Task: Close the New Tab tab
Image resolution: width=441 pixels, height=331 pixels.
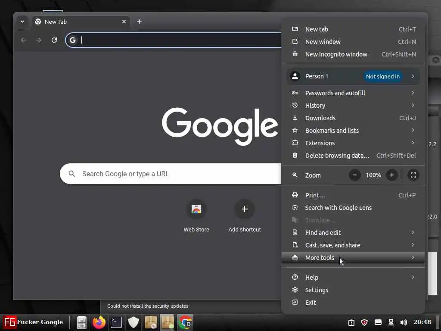Action: pos(124,22)
